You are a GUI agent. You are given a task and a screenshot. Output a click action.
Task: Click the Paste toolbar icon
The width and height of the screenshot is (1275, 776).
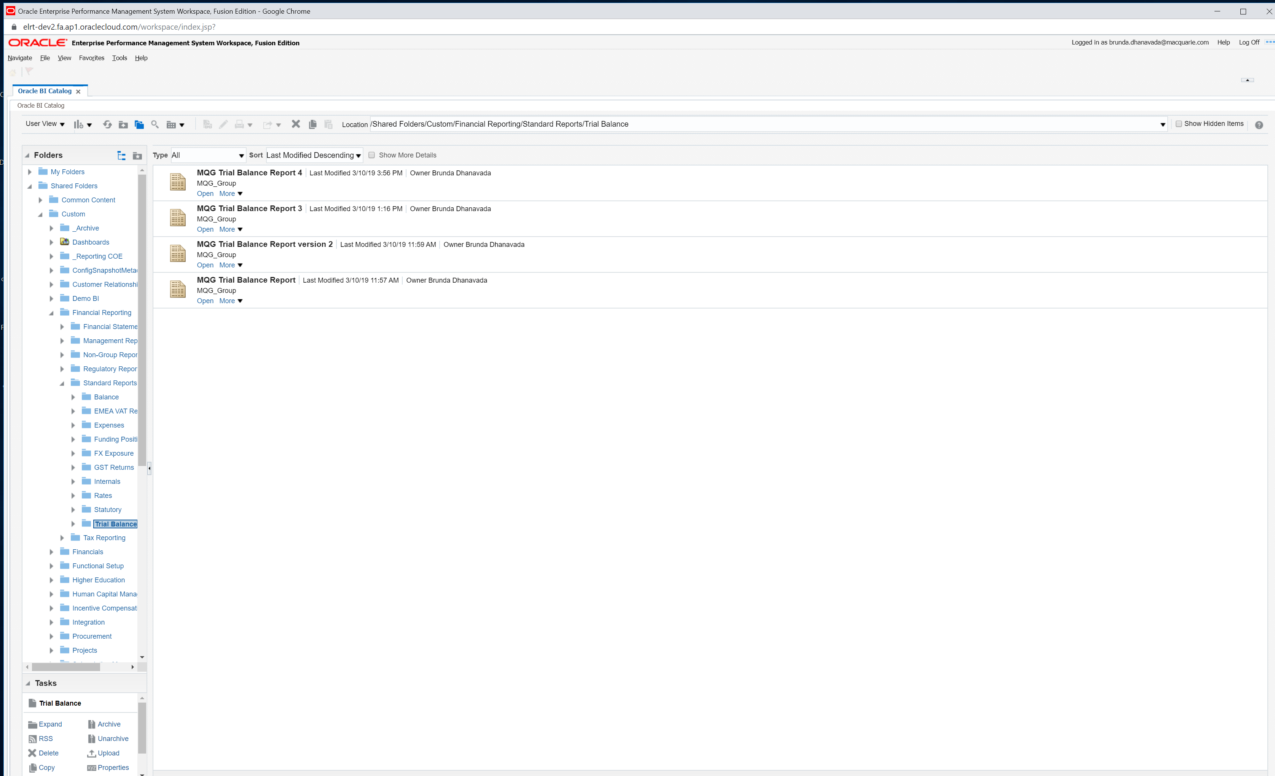(328, 124)
